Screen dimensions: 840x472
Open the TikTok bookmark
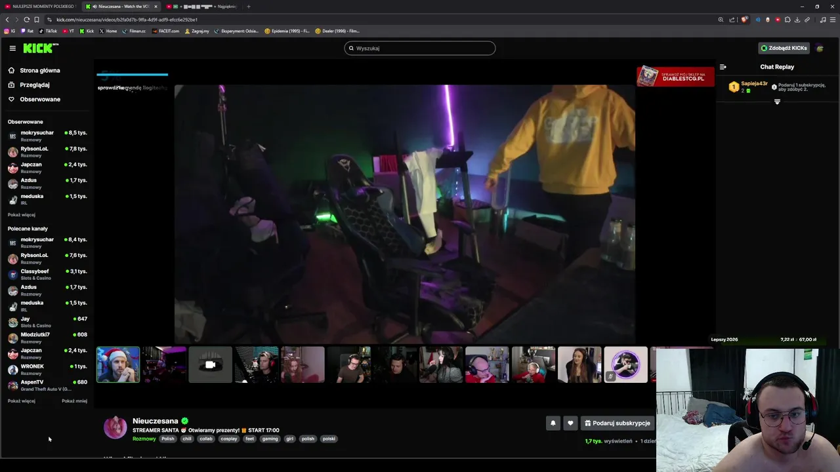48,31
